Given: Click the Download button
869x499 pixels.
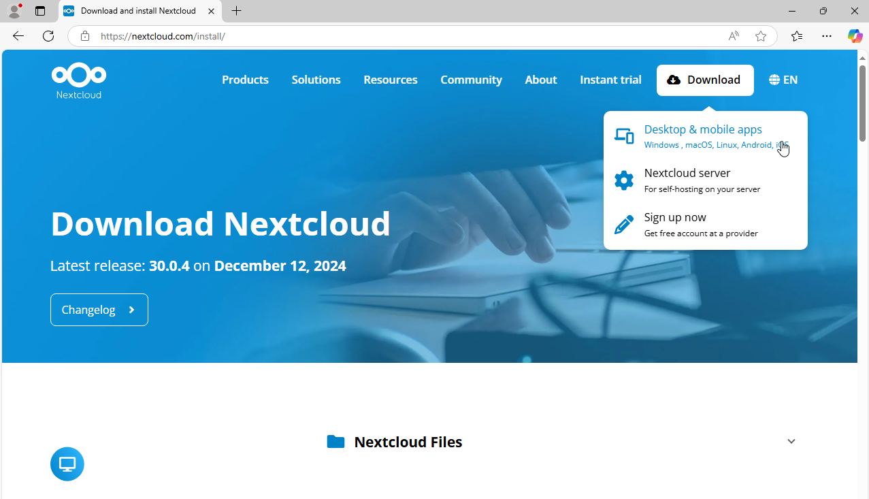Looking at the screenshot, I should tap(705, 80).
